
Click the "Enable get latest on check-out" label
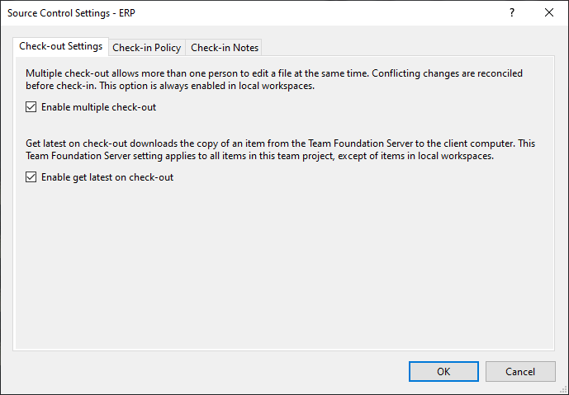coord(107,177)
